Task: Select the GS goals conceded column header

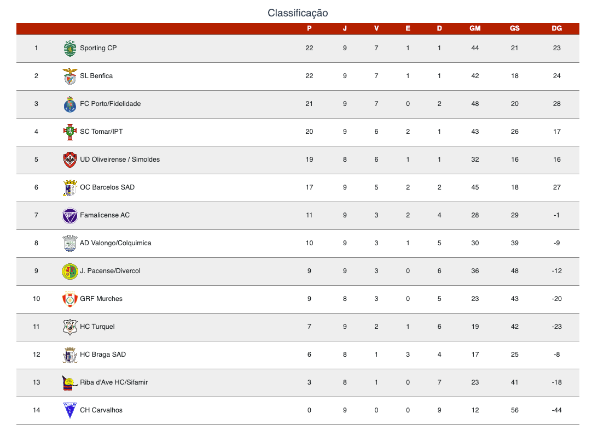Action: point(515,28)
